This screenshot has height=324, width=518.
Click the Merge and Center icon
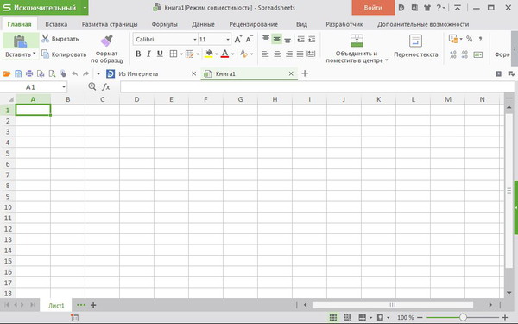[x=357, y=41]
